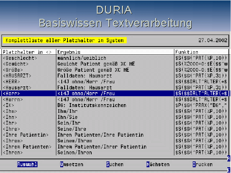Click the 'Sein/Ihr' result cell
The width and height of the screenshot is (231, 173).
69,123
